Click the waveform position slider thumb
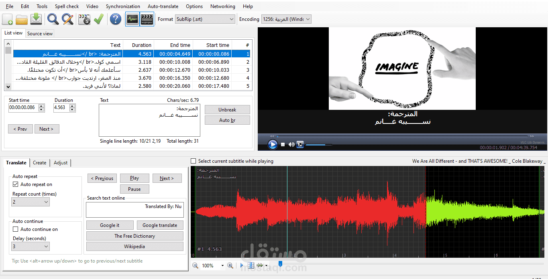This screenshot has height=279, width=548. [x=280, y=263]
